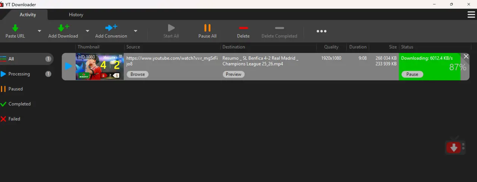477x182 pixels.
Task: Expand the Add Conversion dropdown arrow
Action: [x=136, y=31]
